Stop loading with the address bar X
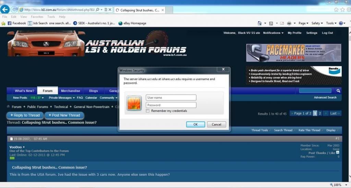Viewport: 351px width, 188px height. click(x=110, y=10)
